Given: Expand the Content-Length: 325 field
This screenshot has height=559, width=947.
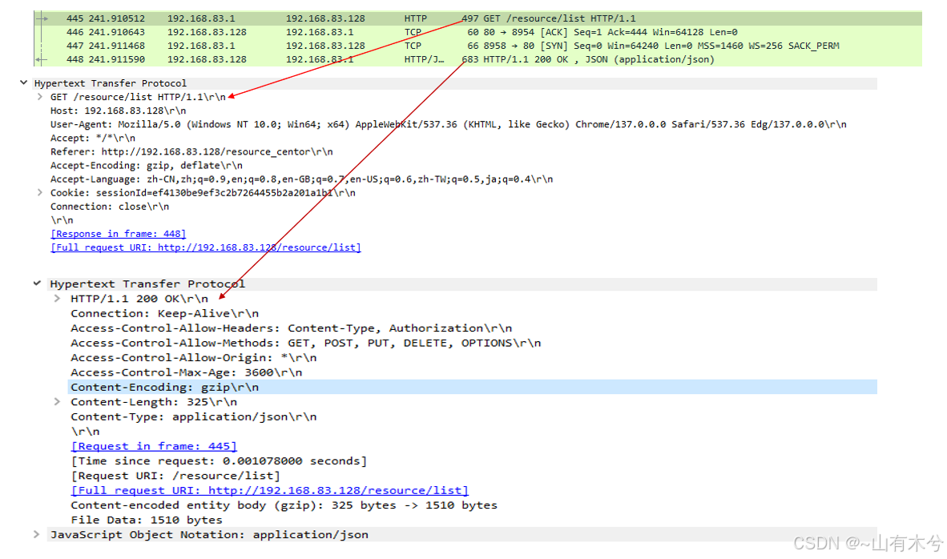Looking at the screenshot, I should click(58, 401).
